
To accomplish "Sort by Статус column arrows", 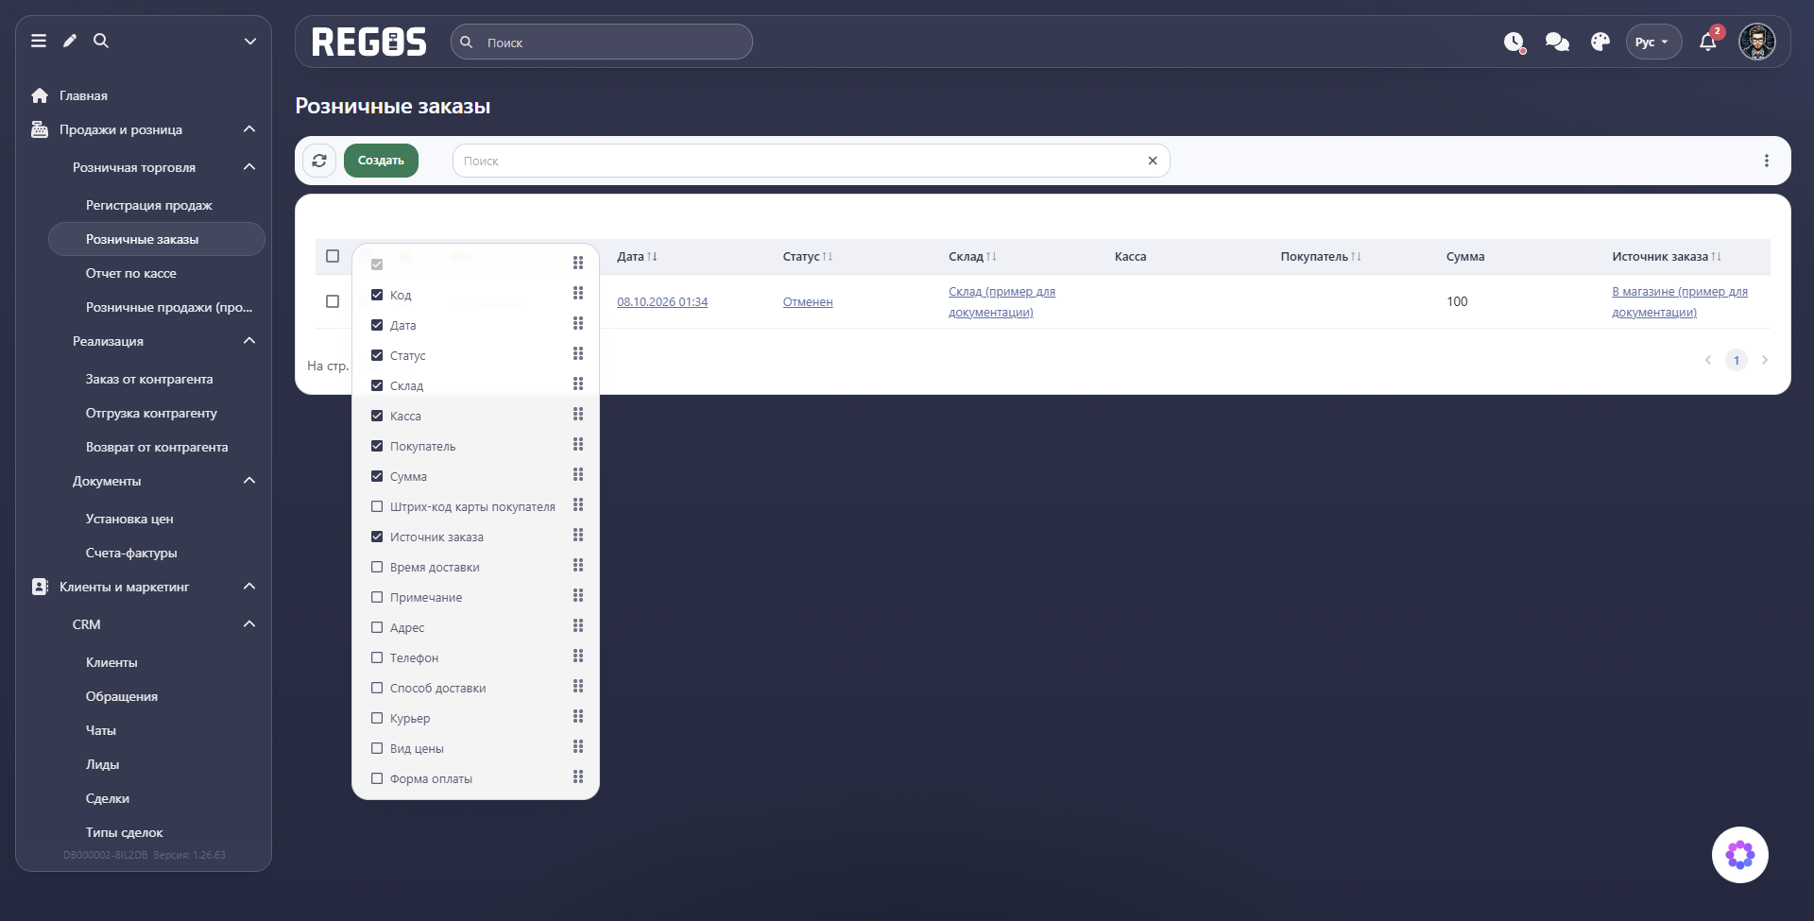I will (828, 257).
